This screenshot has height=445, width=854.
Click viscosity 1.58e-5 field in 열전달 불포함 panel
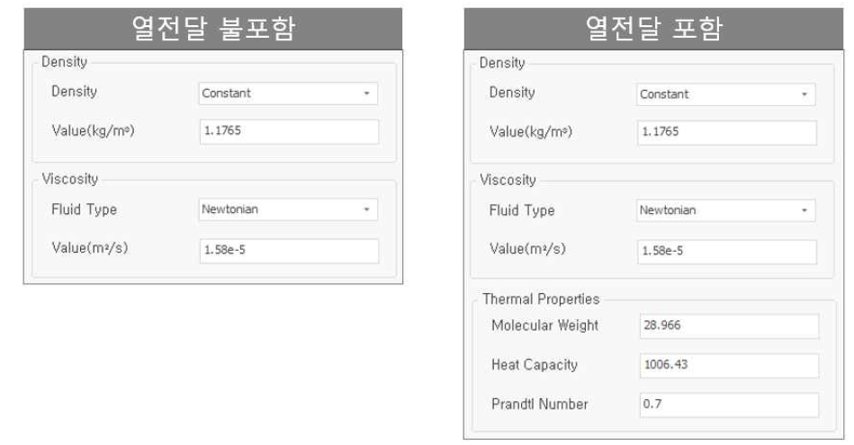click(x=289, y=251)
